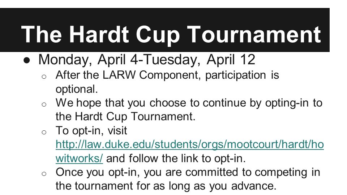Click the 'Monday, April 4-Tuesday, April 12' line

[147, 60]
